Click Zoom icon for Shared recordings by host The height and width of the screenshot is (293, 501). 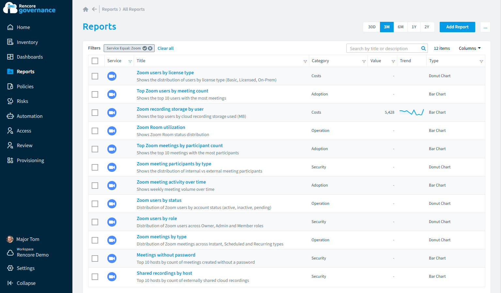pyautogui.click(x=112, y=277)
